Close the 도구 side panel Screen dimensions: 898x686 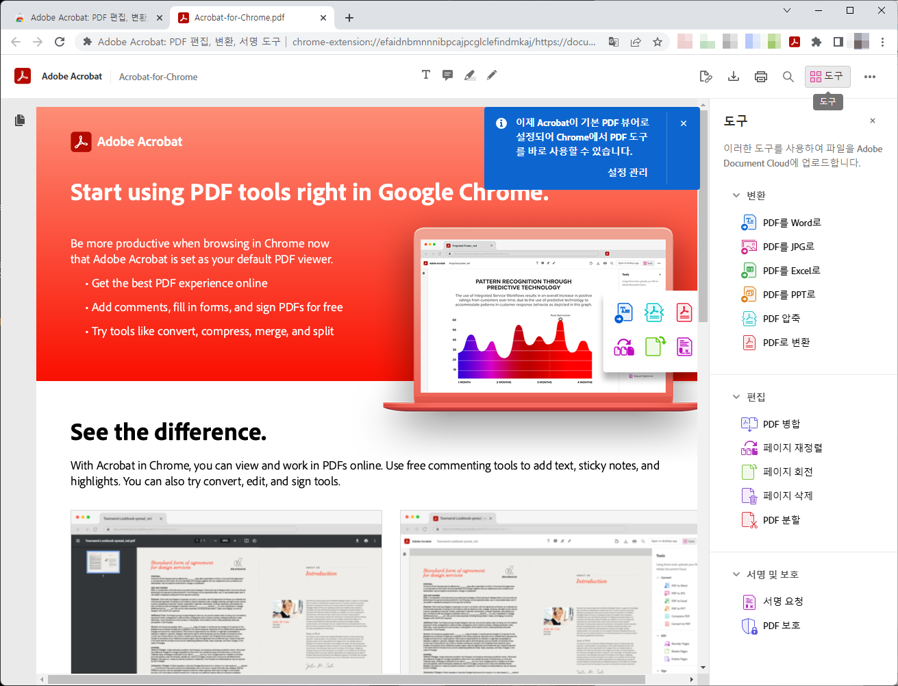(873, 121)
